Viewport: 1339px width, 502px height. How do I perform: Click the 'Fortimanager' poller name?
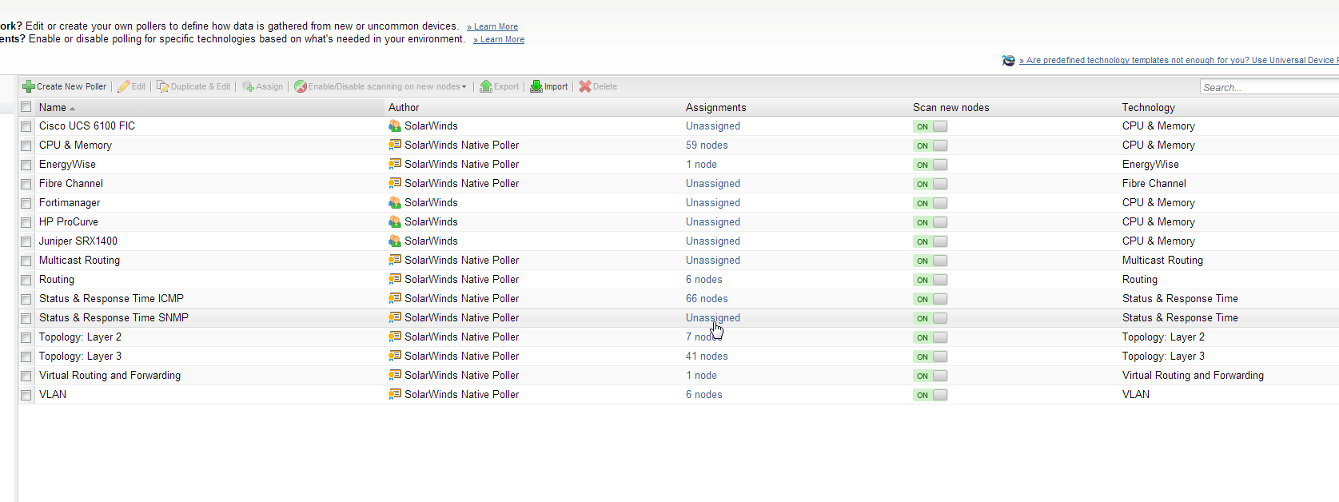(70, 202)
